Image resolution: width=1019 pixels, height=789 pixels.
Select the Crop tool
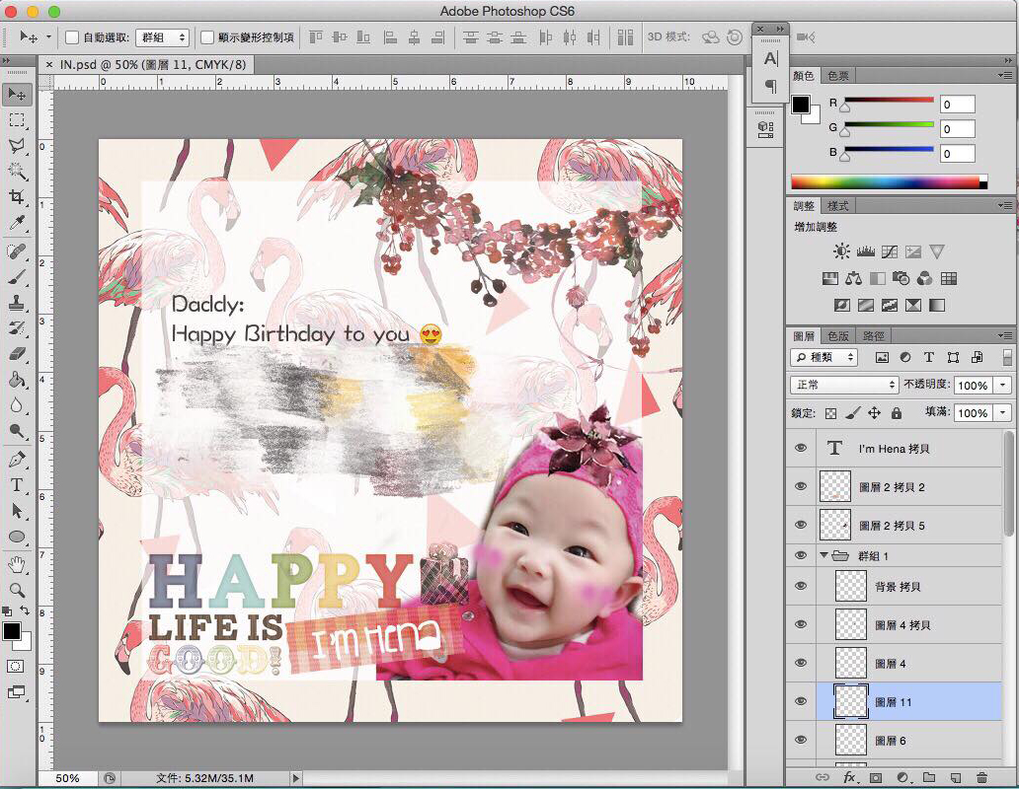pos(17,196)
